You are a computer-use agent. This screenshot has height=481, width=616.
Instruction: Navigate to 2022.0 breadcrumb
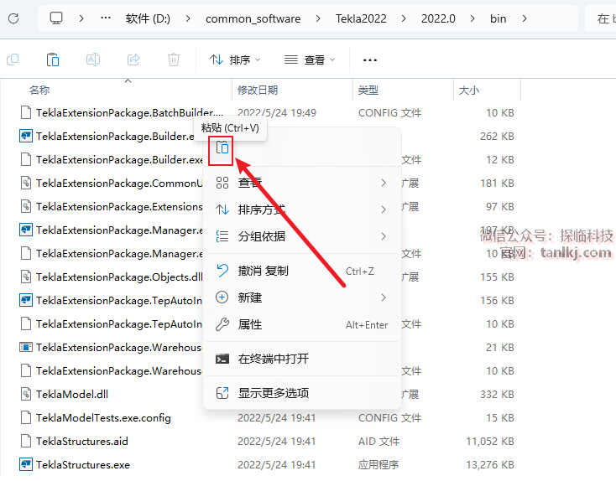(438, 18)
